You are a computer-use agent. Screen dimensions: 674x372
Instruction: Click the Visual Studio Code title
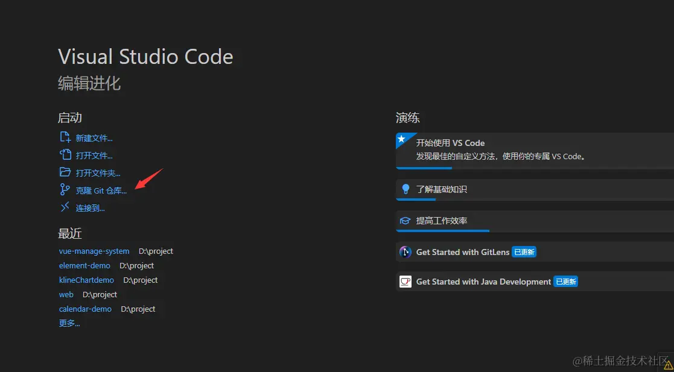(145, 57)
